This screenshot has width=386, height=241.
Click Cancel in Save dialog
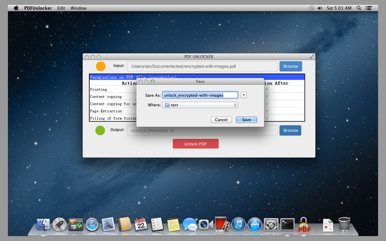pos(221,120)
